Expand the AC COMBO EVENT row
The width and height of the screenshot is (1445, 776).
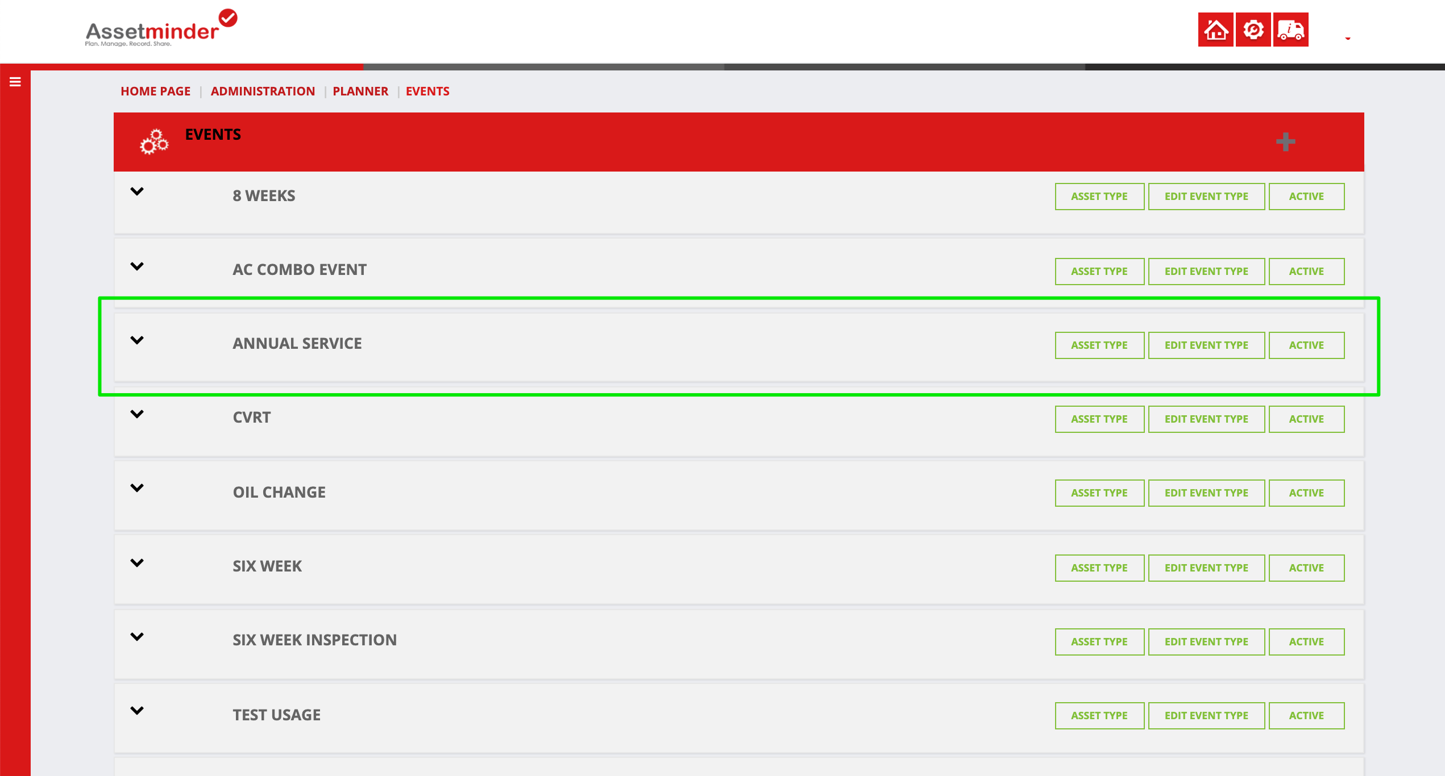tap(137, 266)
